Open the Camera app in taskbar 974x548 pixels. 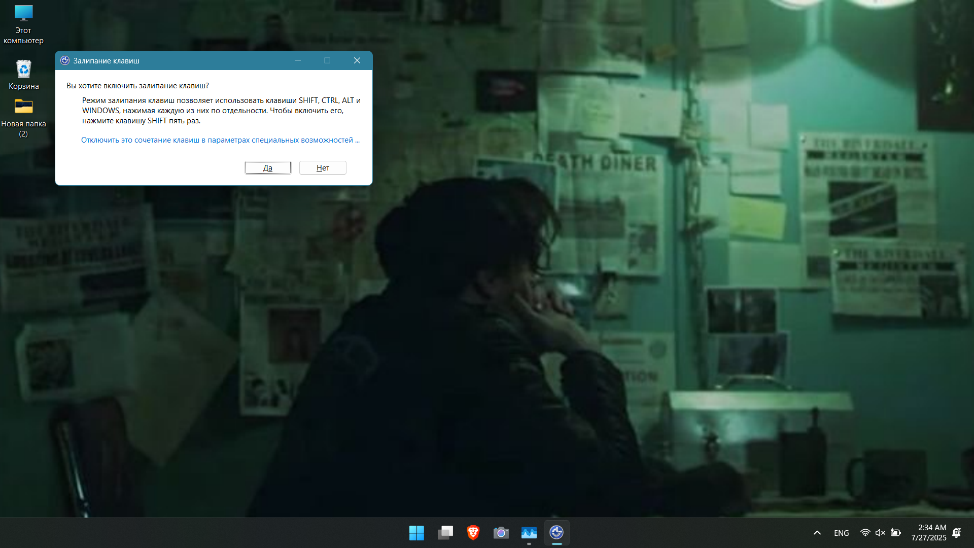tap(501, 533)
